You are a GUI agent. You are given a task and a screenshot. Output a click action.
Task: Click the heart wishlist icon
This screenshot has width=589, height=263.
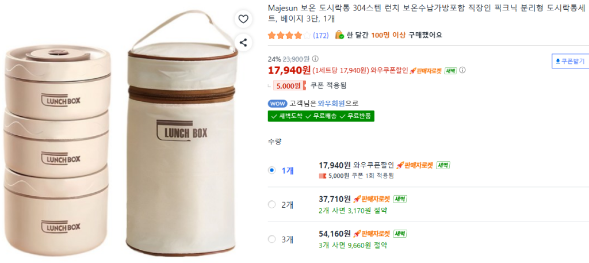243,19
